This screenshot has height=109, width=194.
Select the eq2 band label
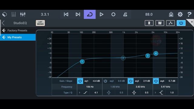(112, 81)
